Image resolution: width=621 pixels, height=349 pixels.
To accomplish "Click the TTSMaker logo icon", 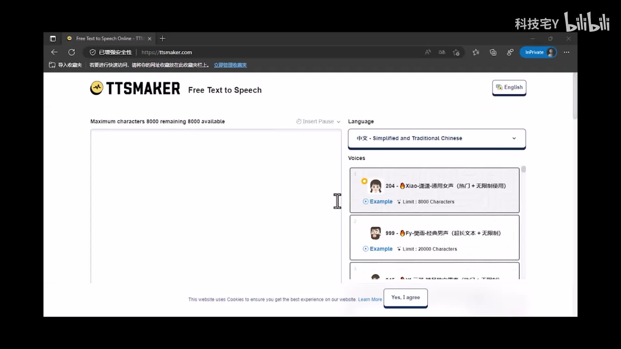I will click(96, 88).
